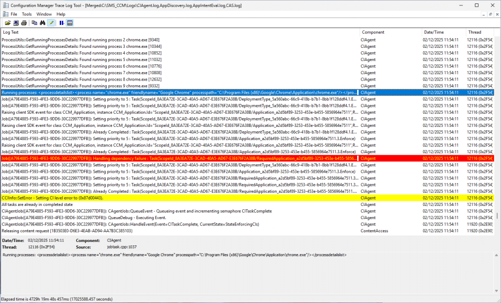Viewport: 501px width, 303px height.
Task: Toggle the Highlight pencil icon
Action: click(x=51, y=23)
